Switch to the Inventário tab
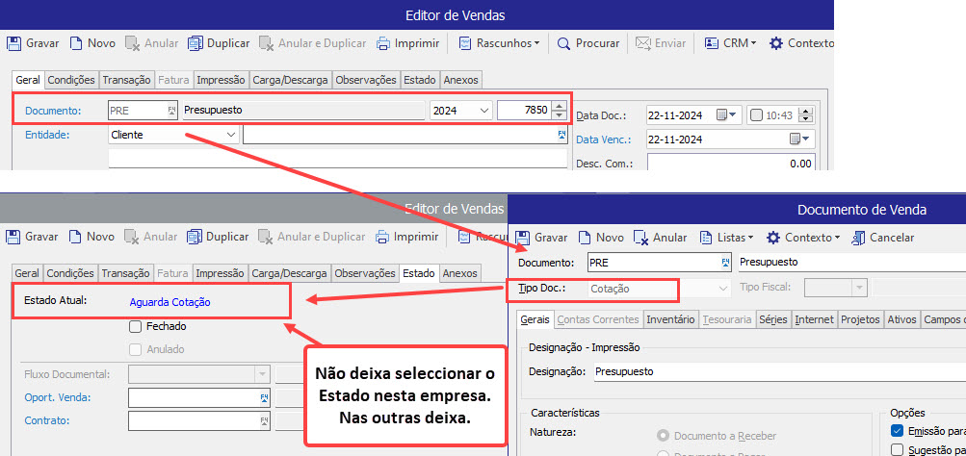This screenshot has height=456, width=966. click(x=671, y=319)
